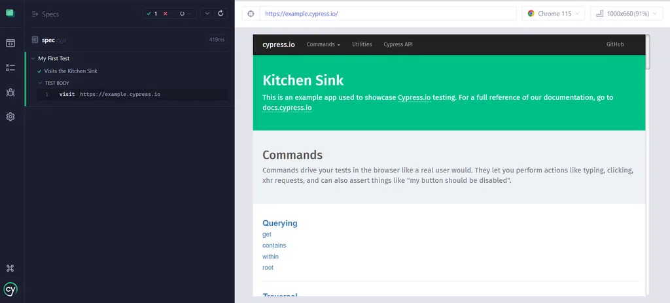Open keyboard shortcuts command icon
Screen dimensions: 670x303
pyautogui.click(x=10, y=268)
